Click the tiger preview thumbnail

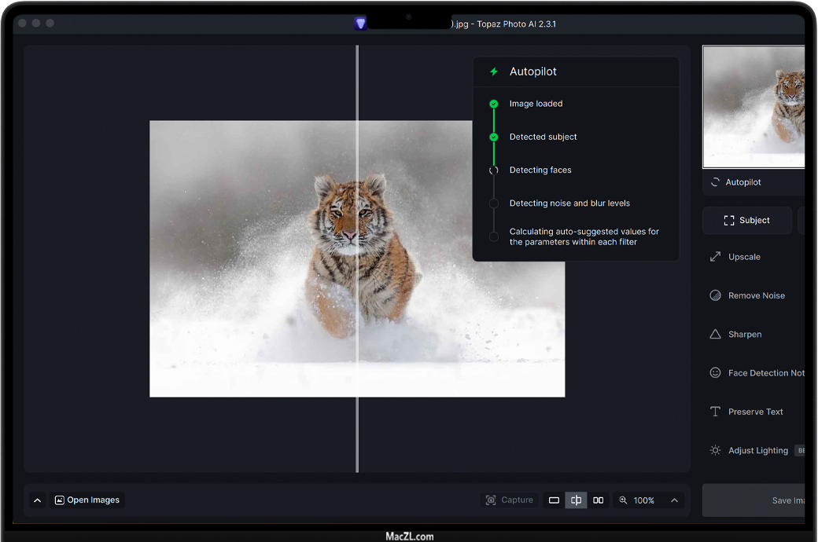pyautogui.click(x=754, y=107)
